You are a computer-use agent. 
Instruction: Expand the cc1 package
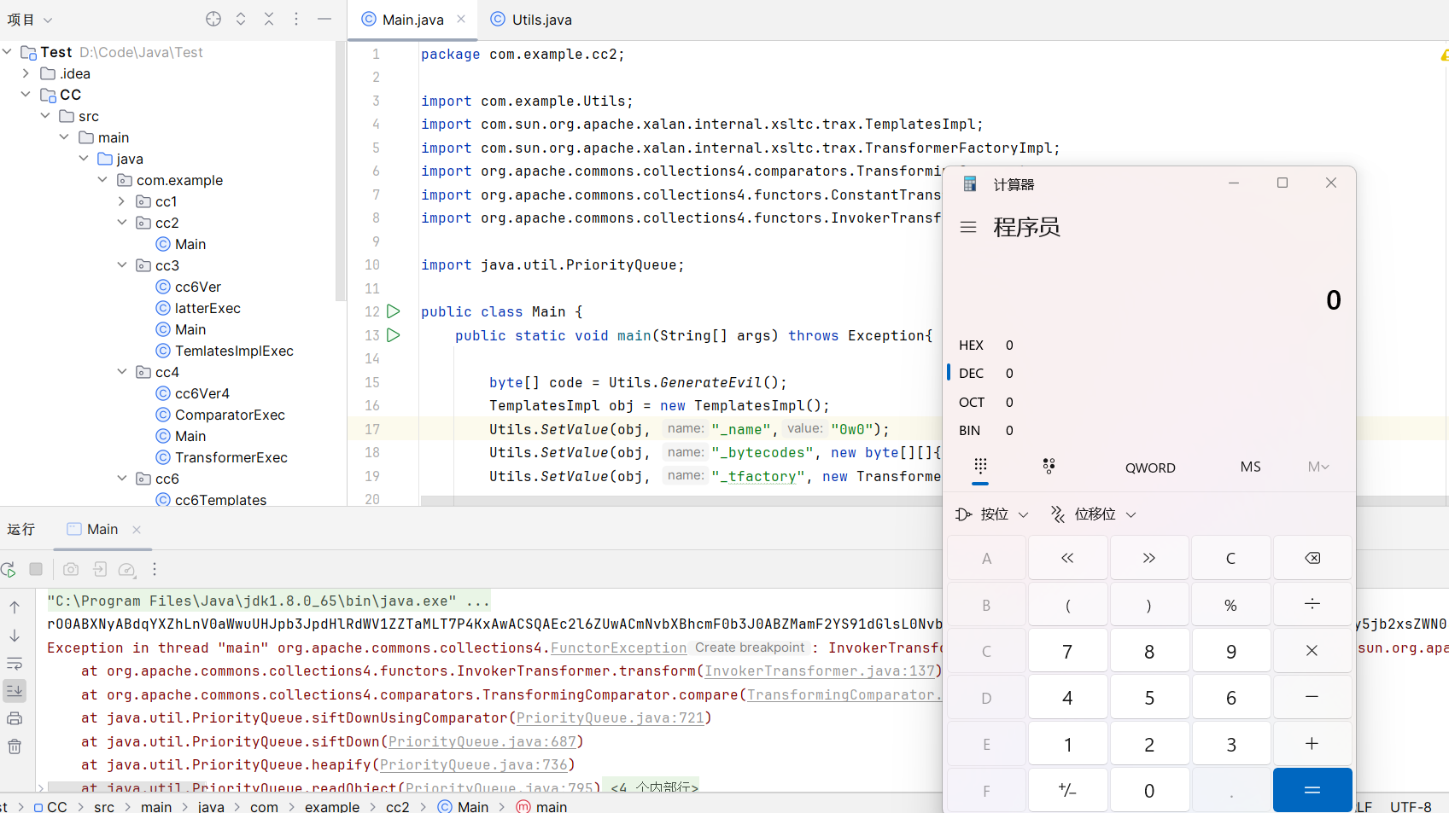pyautogui.click(x=121, y=201)
